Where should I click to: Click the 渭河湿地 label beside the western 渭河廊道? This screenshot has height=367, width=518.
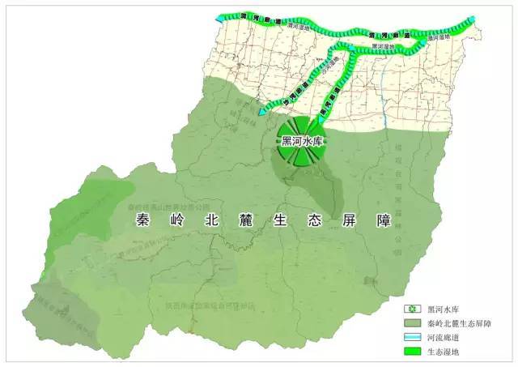298,27
